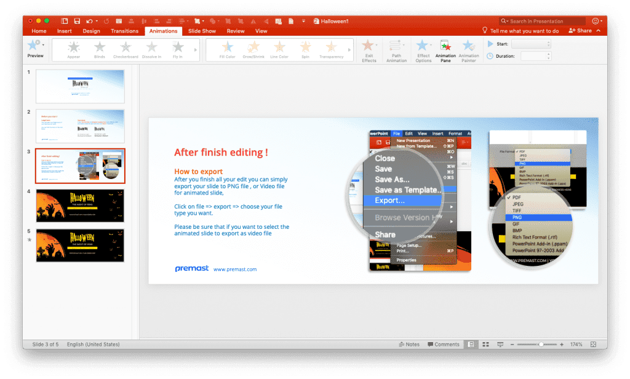The height and width of the screenshot is (379, 630).
Task: Click the zoom out minus button
Action: (512, 345)
